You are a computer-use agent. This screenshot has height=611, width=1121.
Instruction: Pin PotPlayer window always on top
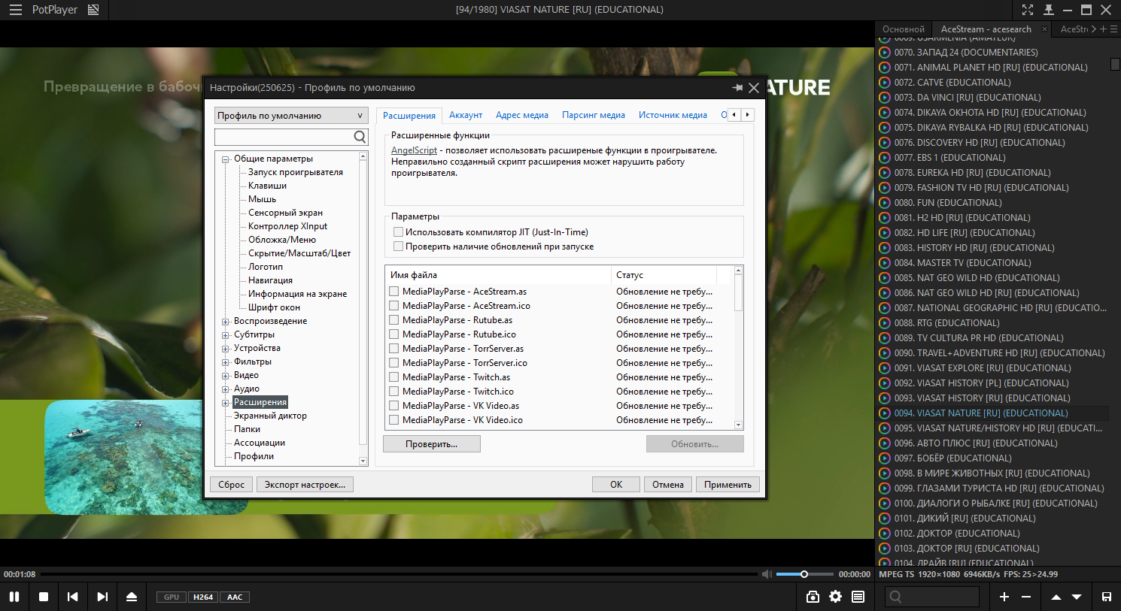pyautogui.click(x=1048, y=10)
